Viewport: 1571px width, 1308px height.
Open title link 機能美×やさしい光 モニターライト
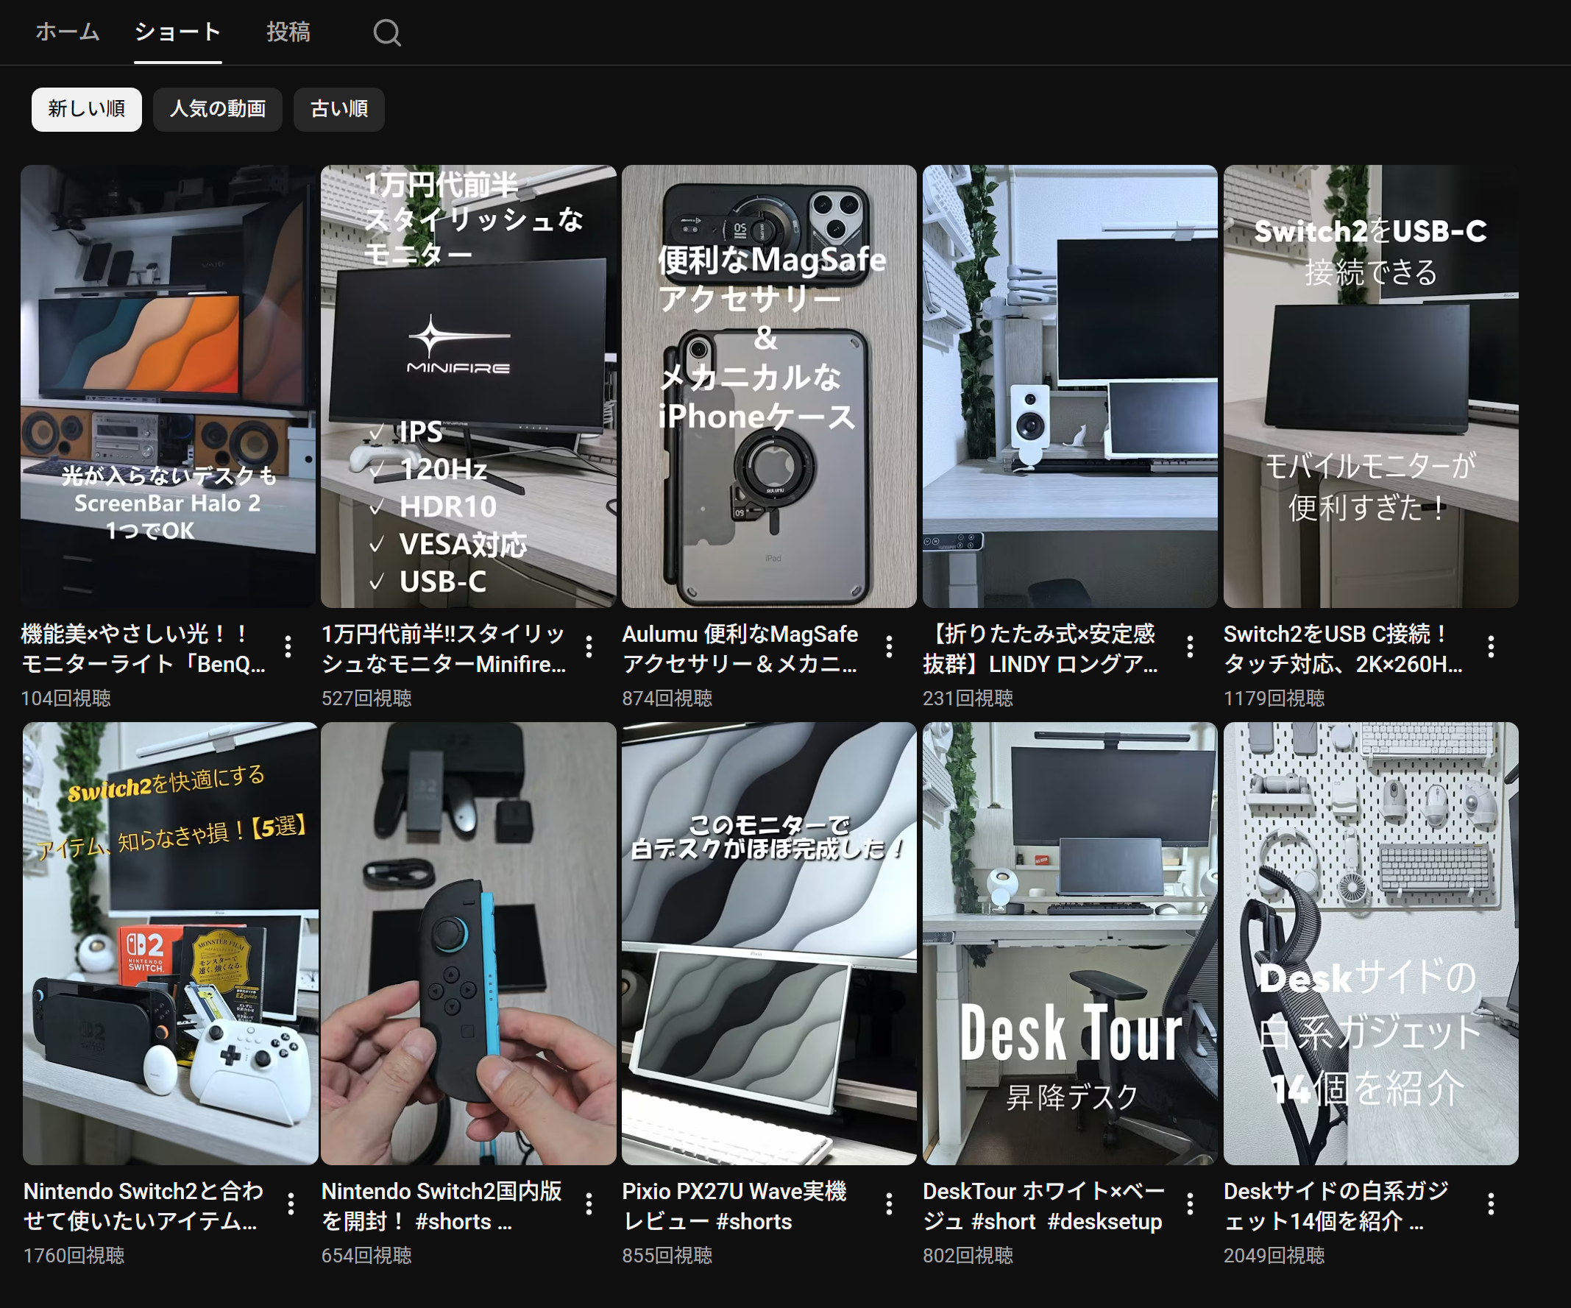tap(143, 648)
